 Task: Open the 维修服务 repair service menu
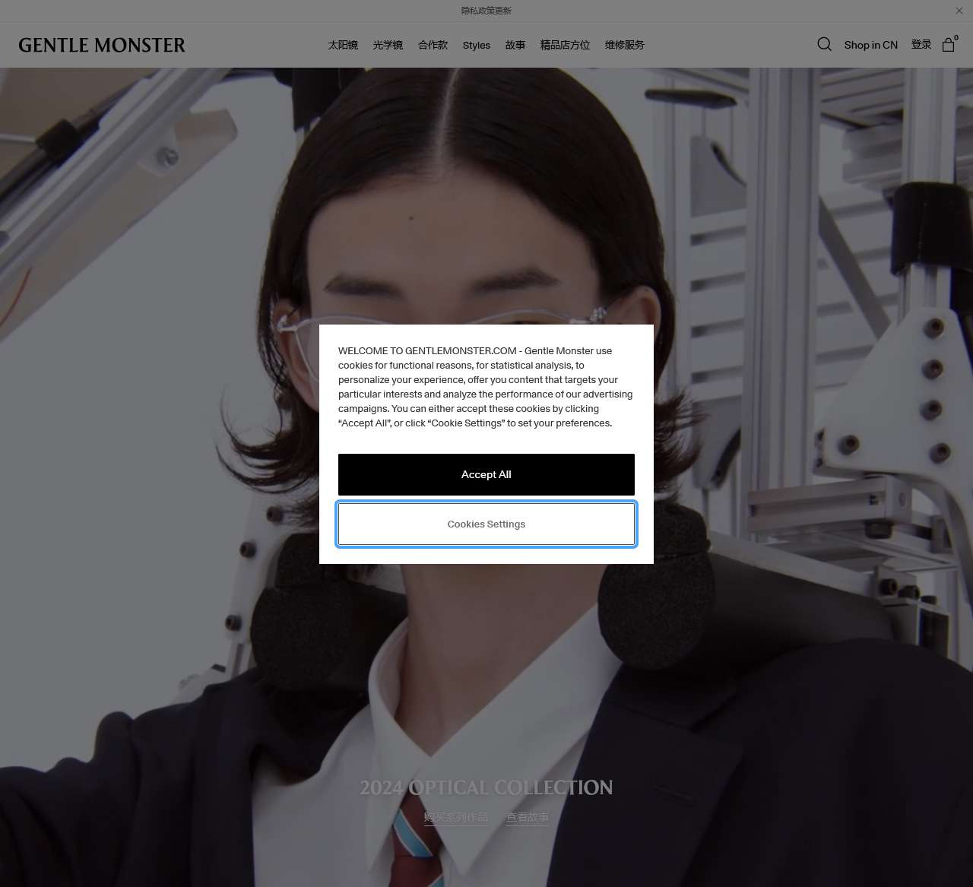tap(623, 45)
